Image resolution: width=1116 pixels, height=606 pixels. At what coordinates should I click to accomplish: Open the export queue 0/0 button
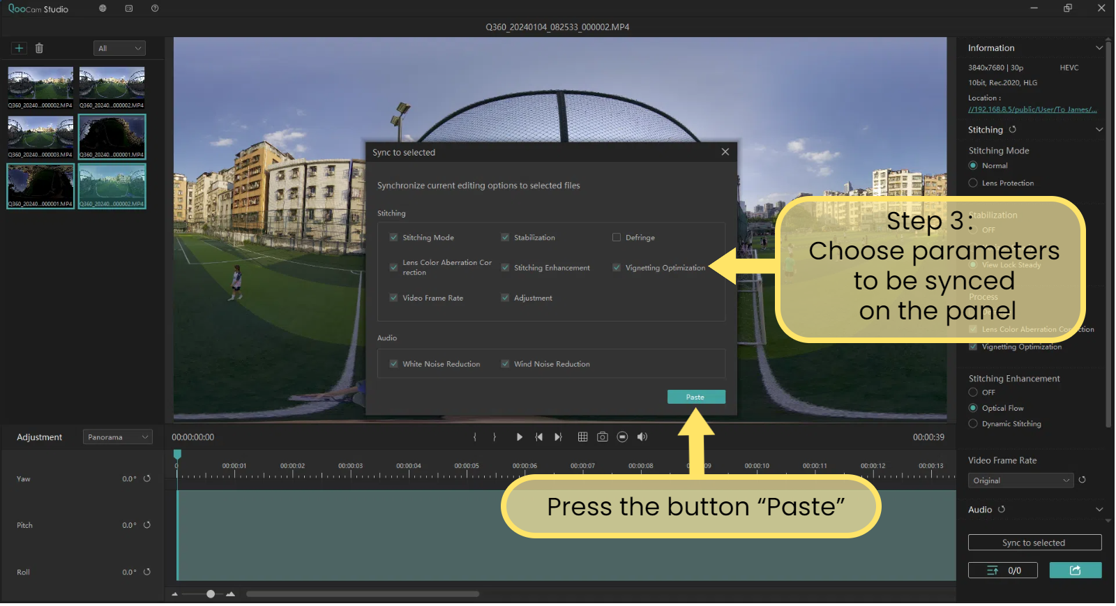pos(1002,570)
